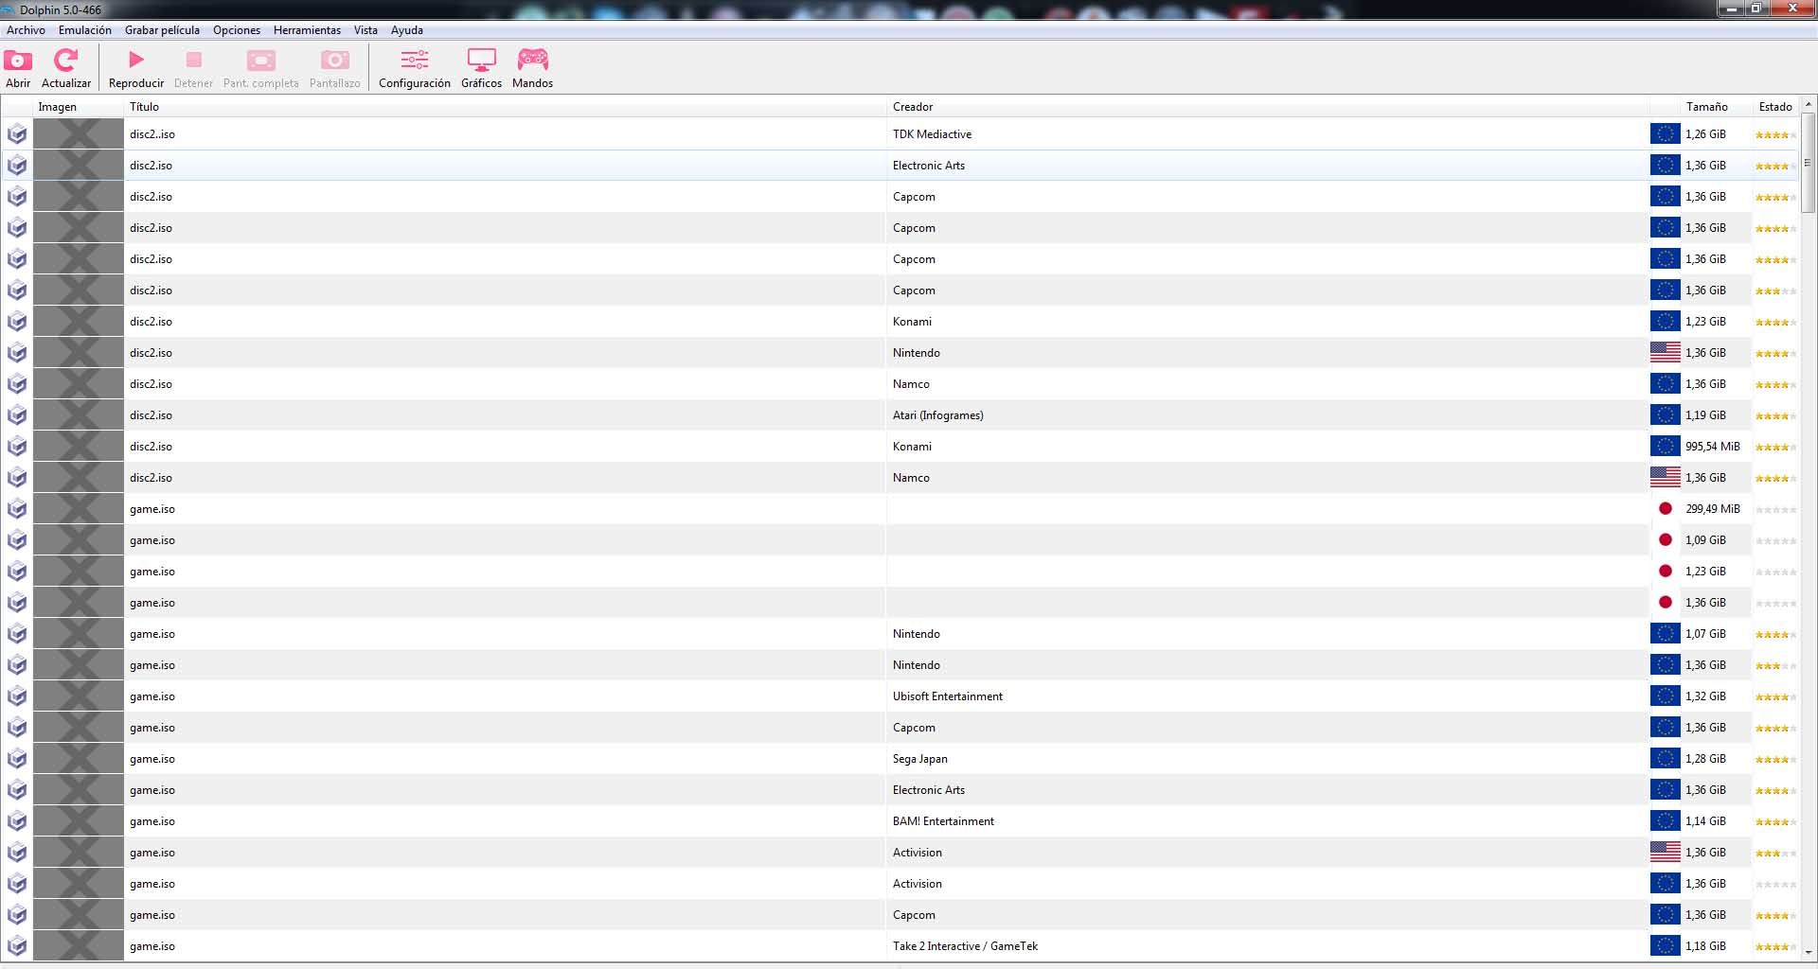The width and height of the screenshot is (1818, 969).
Task: Select the banner thumbnail in Sega Japan row
Action: coord(79,759)
